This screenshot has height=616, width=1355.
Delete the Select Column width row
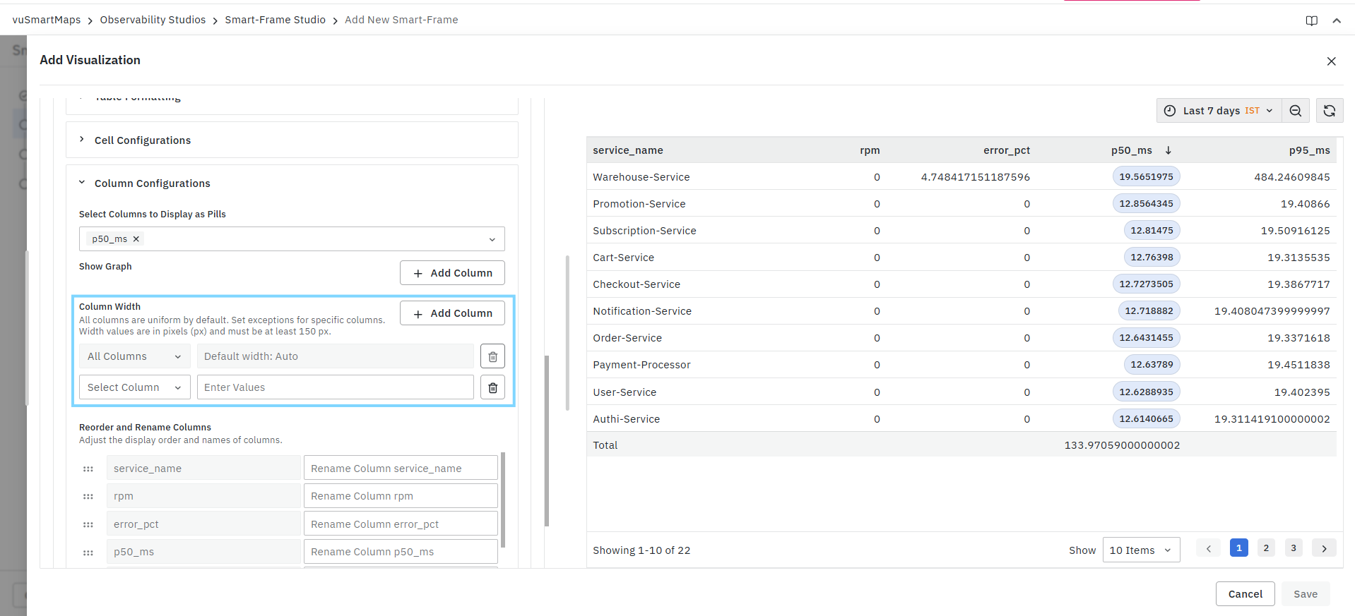point(493,387)
